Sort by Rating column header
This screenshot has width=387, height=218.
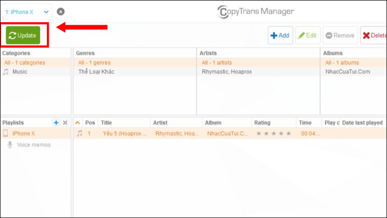274,123
